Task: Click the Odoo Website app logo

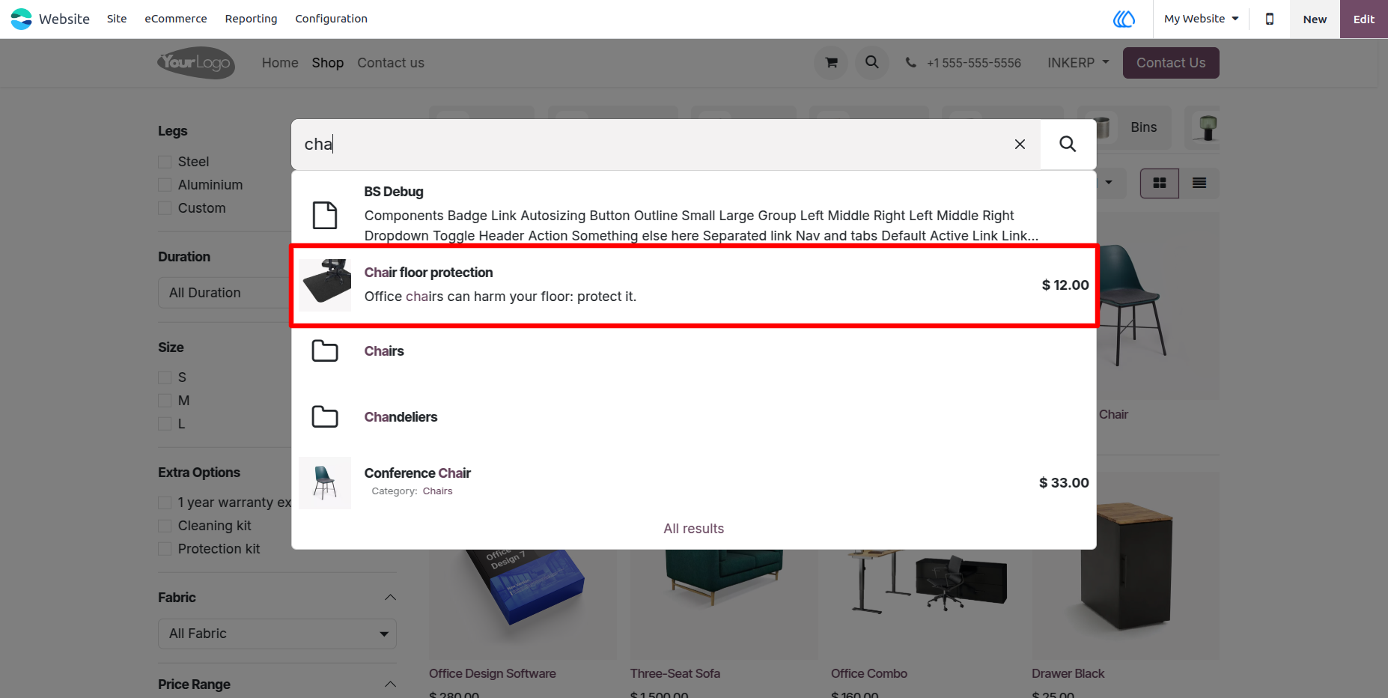Action: click(x=21, y=19)
